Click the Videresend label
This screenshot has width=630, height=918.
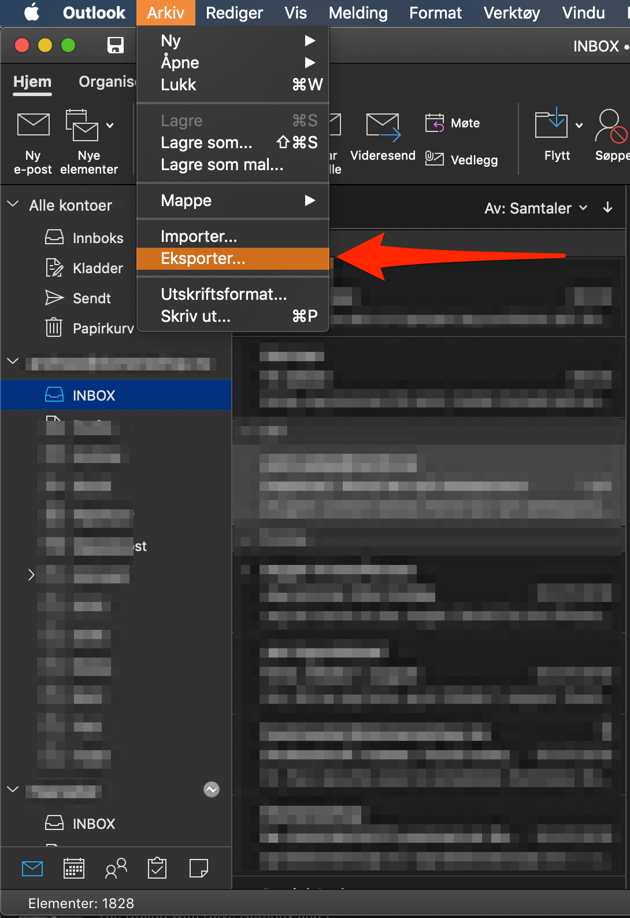pyautogui.click(x=383, y=156)
